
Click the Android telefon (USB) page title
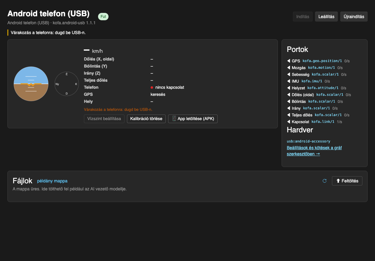click(x=49, y=14)
